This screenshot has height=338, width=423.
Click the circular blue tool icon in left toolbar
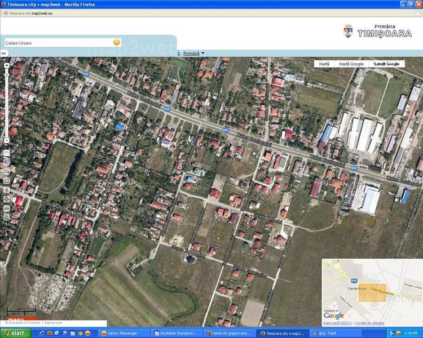click(x=6, y=153)
